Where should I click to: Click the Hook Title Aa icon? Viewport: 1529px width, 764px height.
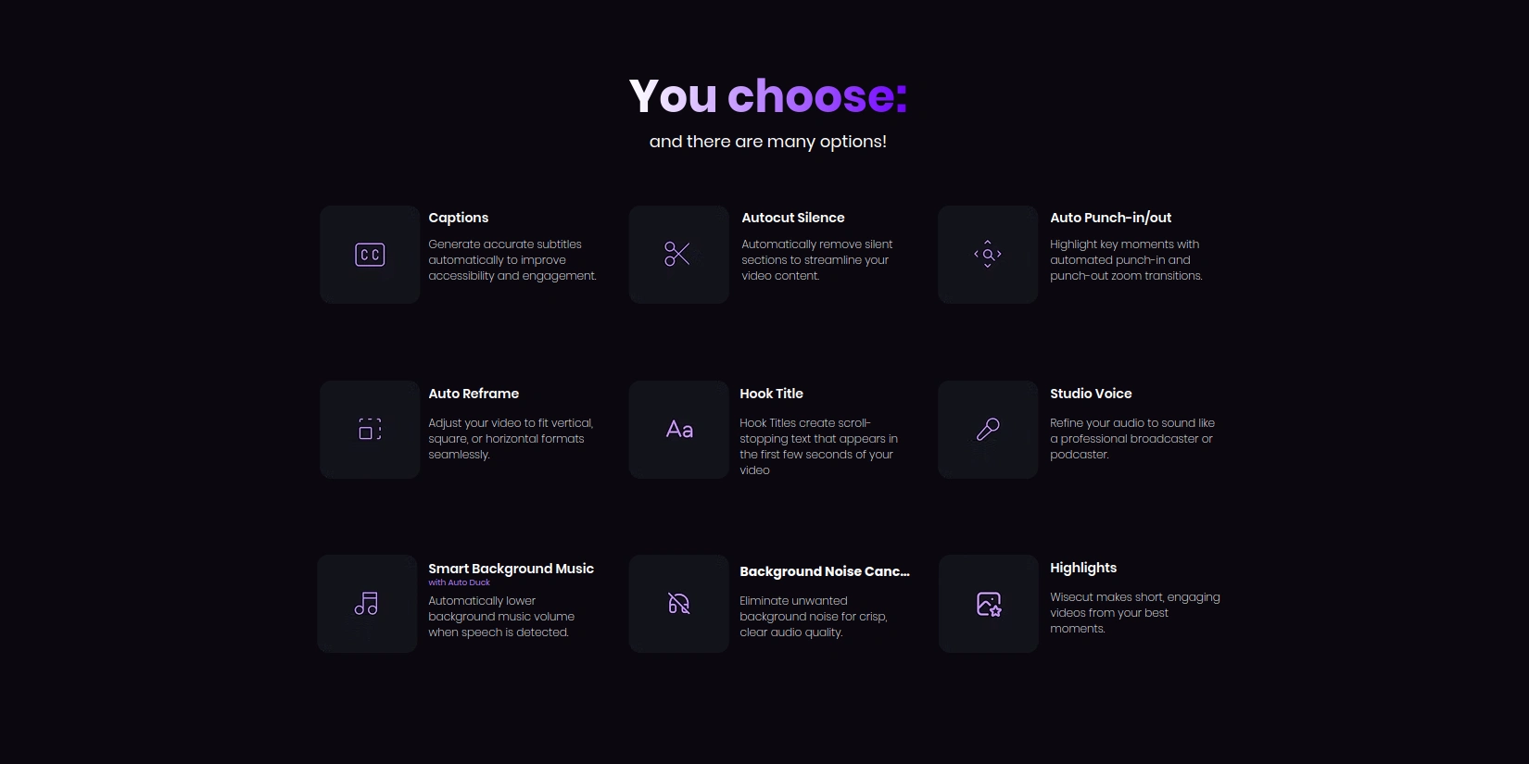tap(677, 429)
